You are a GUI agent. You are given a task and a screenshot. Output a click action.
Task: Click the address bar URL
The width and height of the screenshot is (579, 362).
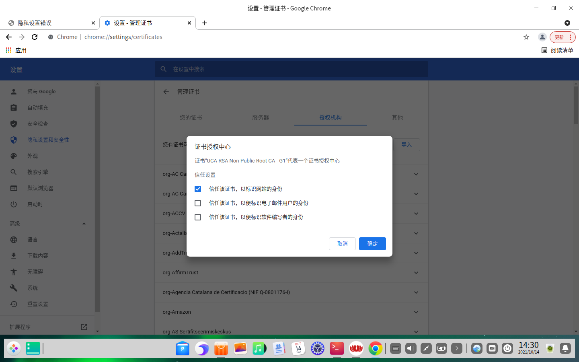123,37
